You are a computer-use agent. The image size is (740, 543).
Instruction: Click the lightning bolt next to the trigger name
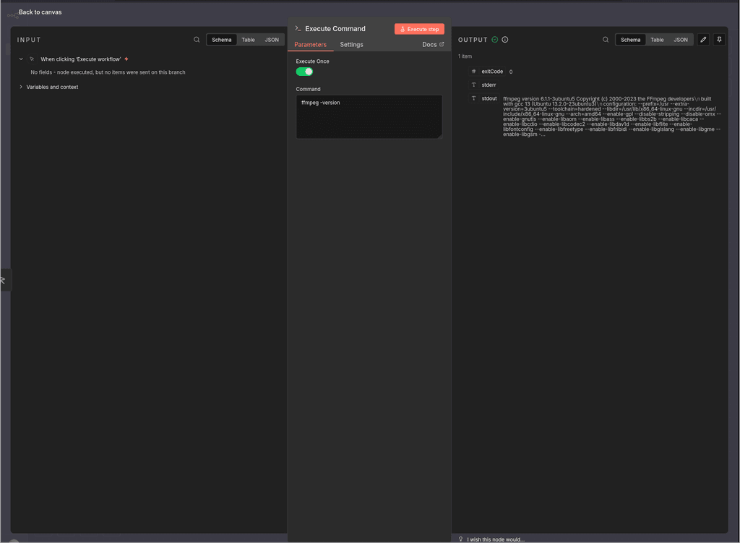point(126,59)
